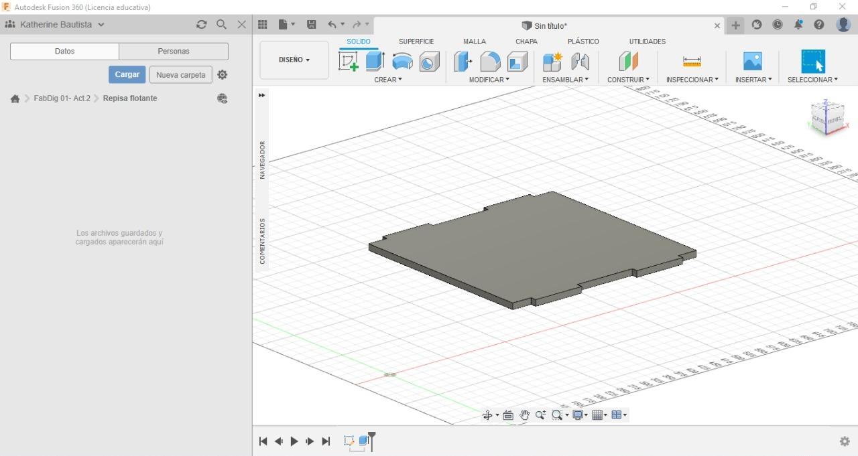Open the Katherine Bautista team dropdown
The image size is (858, 456).
55,24
